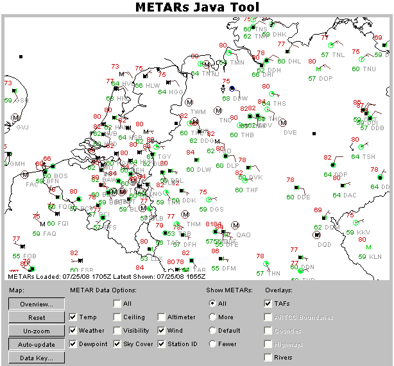The width and height of the screenshot is (394, 366).
Task: Select the FAC station M marker
Action: [x=24, y=174]
